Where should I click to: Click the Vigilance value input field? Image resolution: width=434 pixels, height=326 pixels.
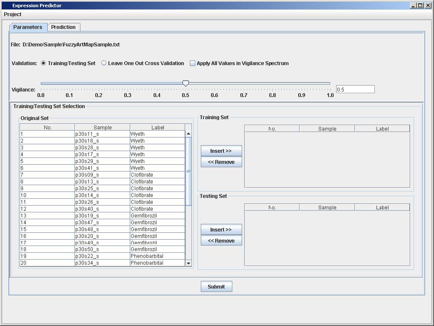coord(355,89)
